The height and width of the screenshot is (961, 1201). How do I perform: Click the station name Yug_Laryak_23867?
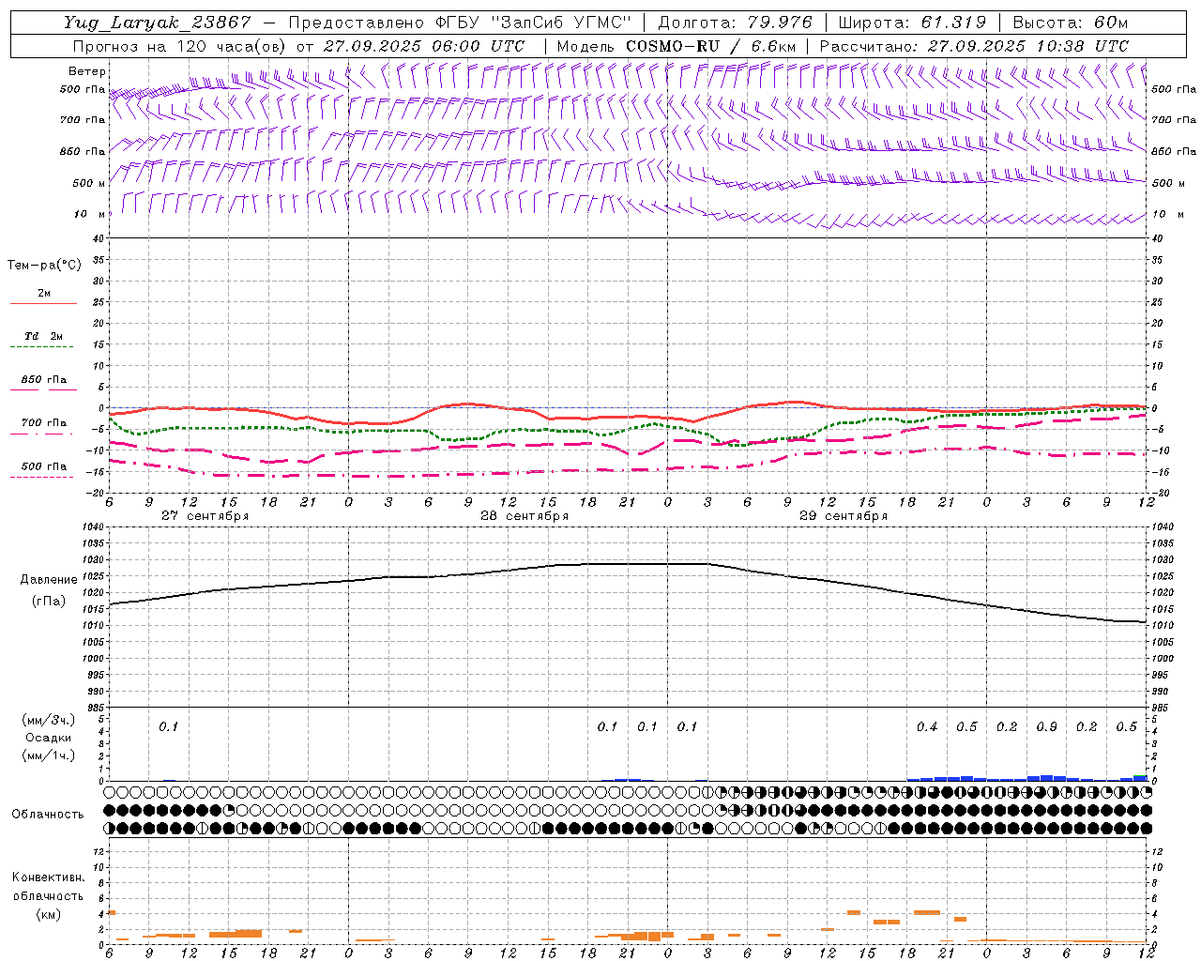(x=159, y=23)
